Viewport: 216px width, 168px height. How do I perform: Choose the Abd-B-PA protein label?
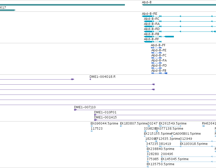[159, 60]
